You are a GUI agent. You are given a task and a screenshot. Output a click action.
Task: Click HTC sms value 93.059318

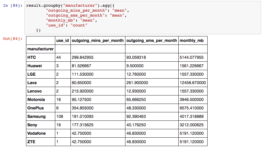coord(136,57)
